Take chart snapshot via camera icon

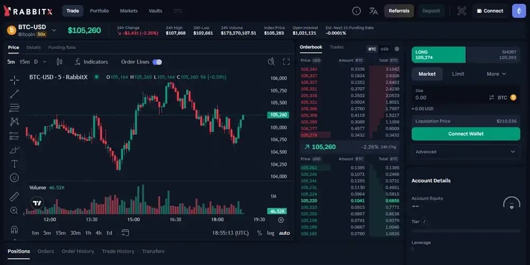coord(271,61)
